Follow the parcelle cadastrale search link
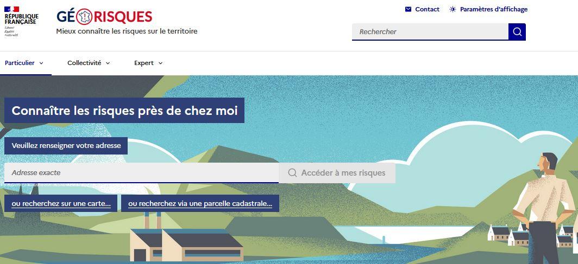 200,203
